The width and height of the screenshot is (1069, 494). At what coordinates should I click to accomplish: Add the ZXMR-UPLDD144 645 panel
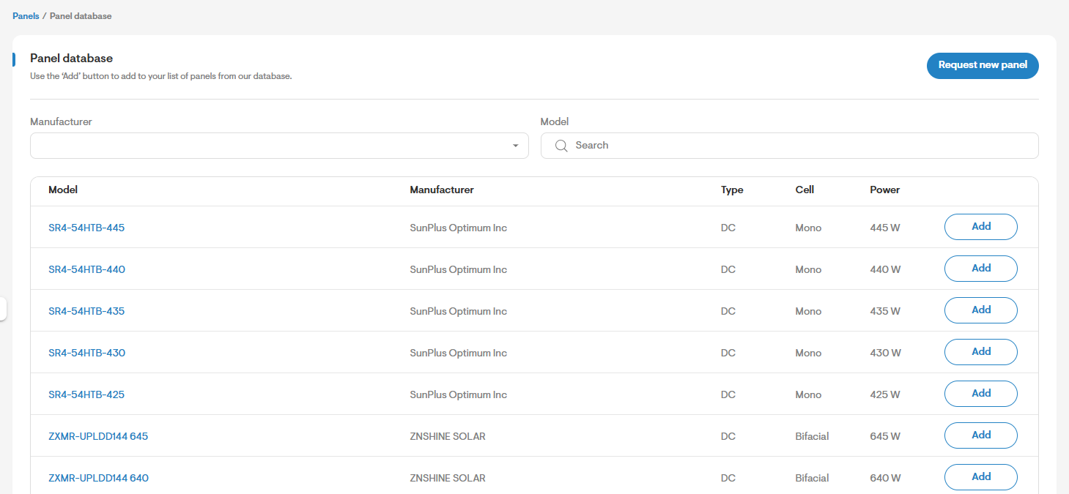[981, 435]
